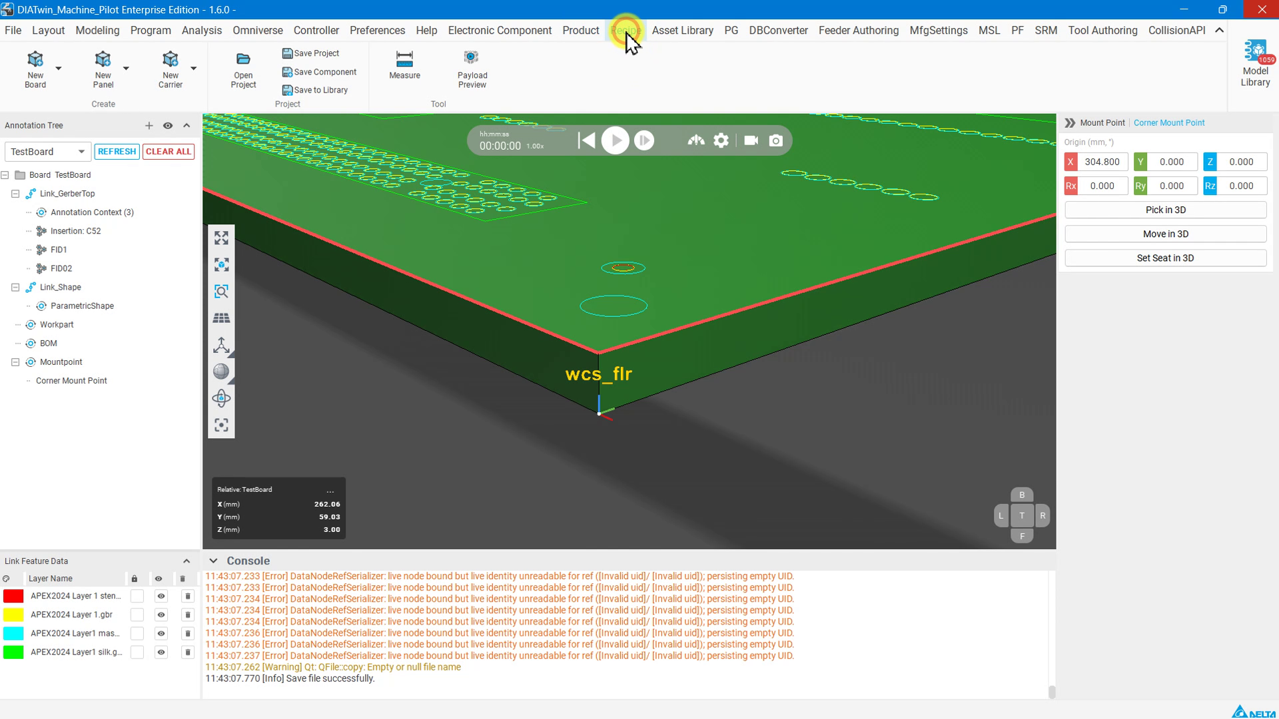Play the simulation
This screenshot has width=1279, height=719.
[615, 140]
